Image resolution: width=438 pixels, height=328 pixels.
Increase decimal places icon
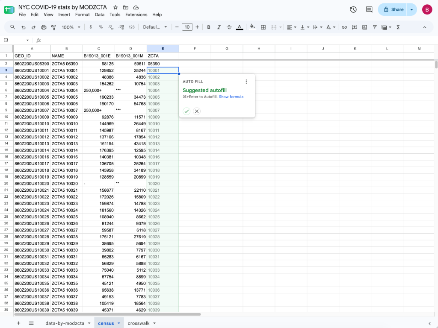(x=121, y=27)
